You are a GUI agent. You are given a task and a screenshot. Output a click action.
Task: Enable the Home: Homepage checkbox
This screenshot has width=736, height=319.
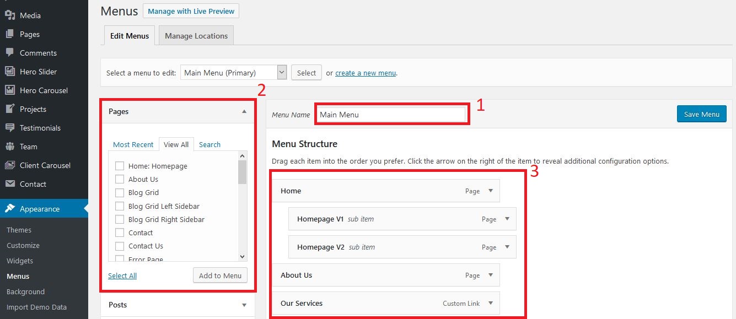coord(119,166)
